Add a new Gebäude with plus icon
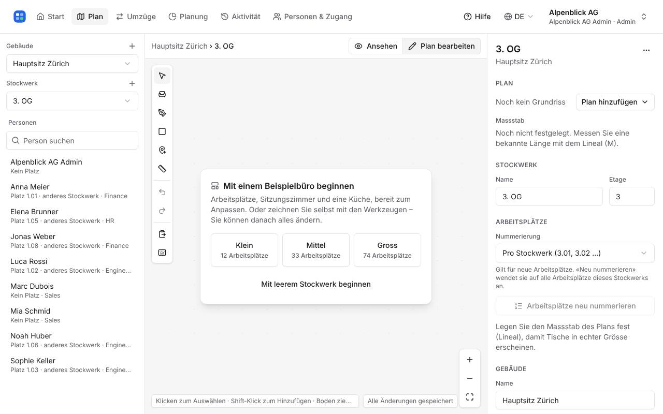Viewport: 663px width, 414px height. point(132,46)
